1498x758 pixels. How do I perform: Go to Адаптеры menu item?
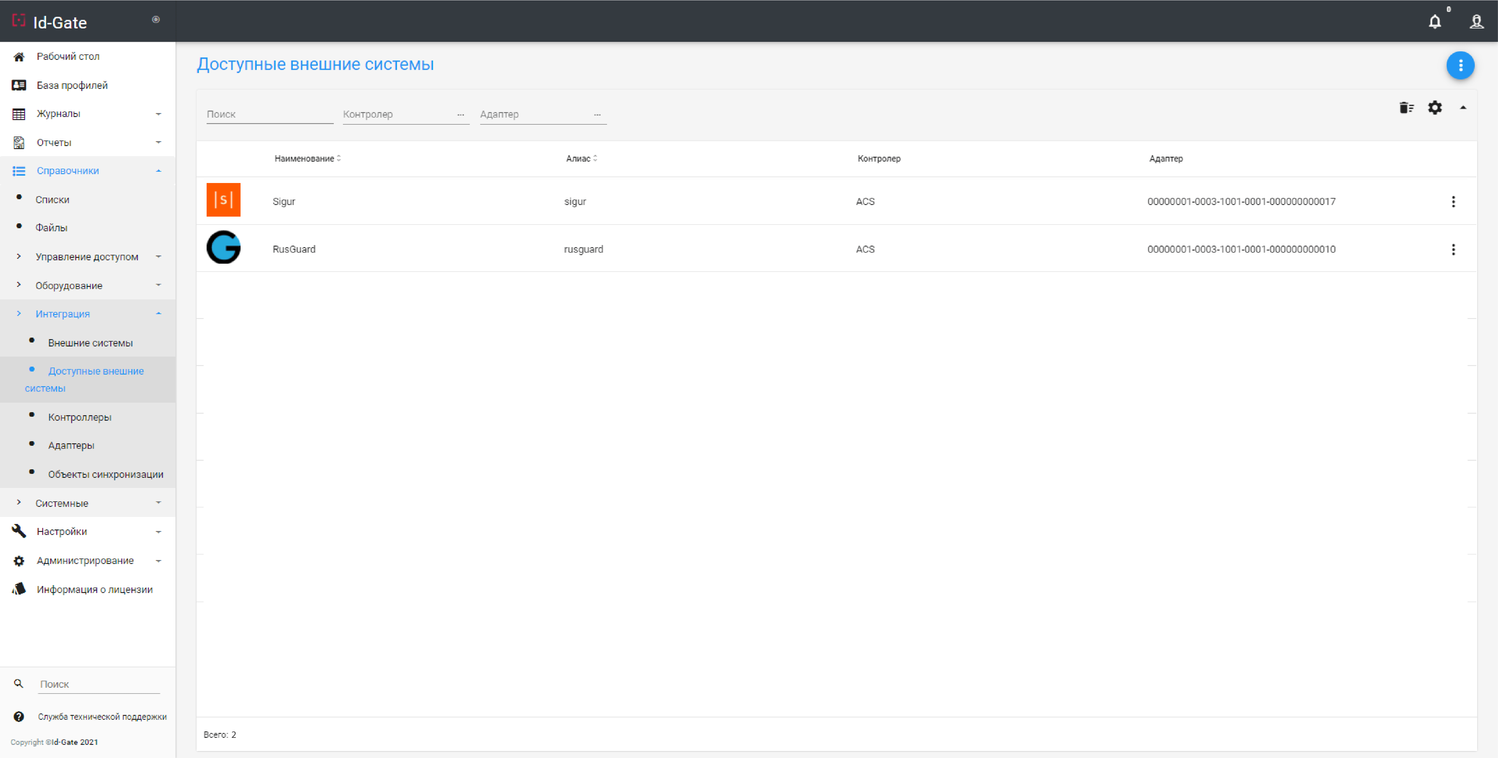pos(71,445)
